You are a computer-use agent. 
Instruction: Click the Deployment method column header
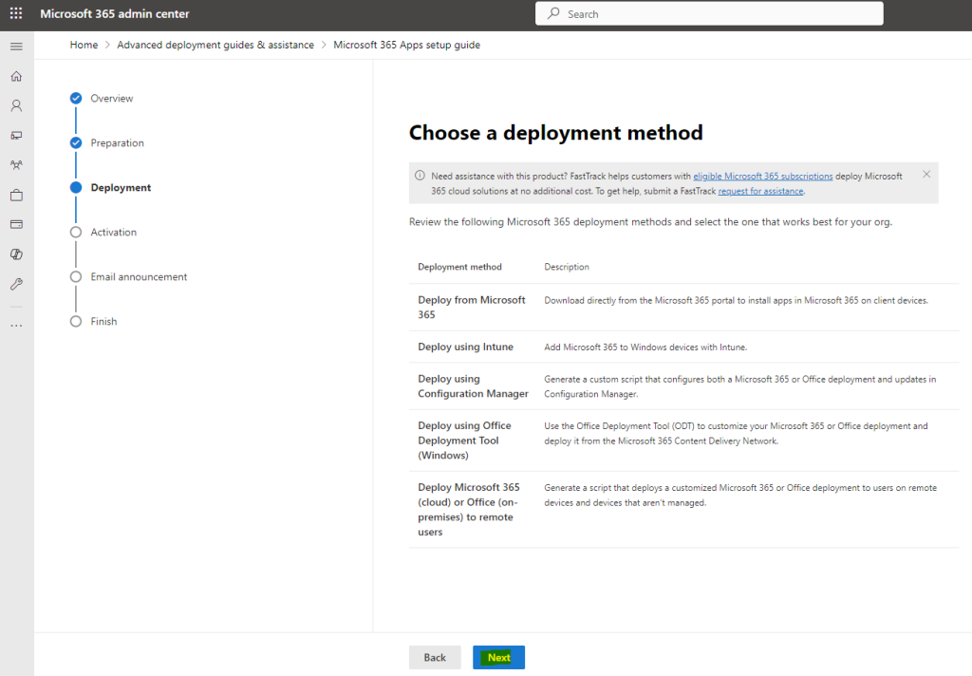[460, 267]
